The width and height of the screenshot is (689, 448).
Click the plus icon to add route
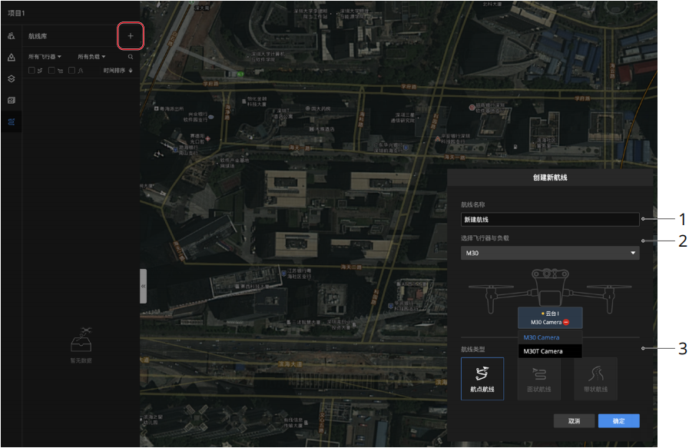pyautogui.click(x=131, y=35)
